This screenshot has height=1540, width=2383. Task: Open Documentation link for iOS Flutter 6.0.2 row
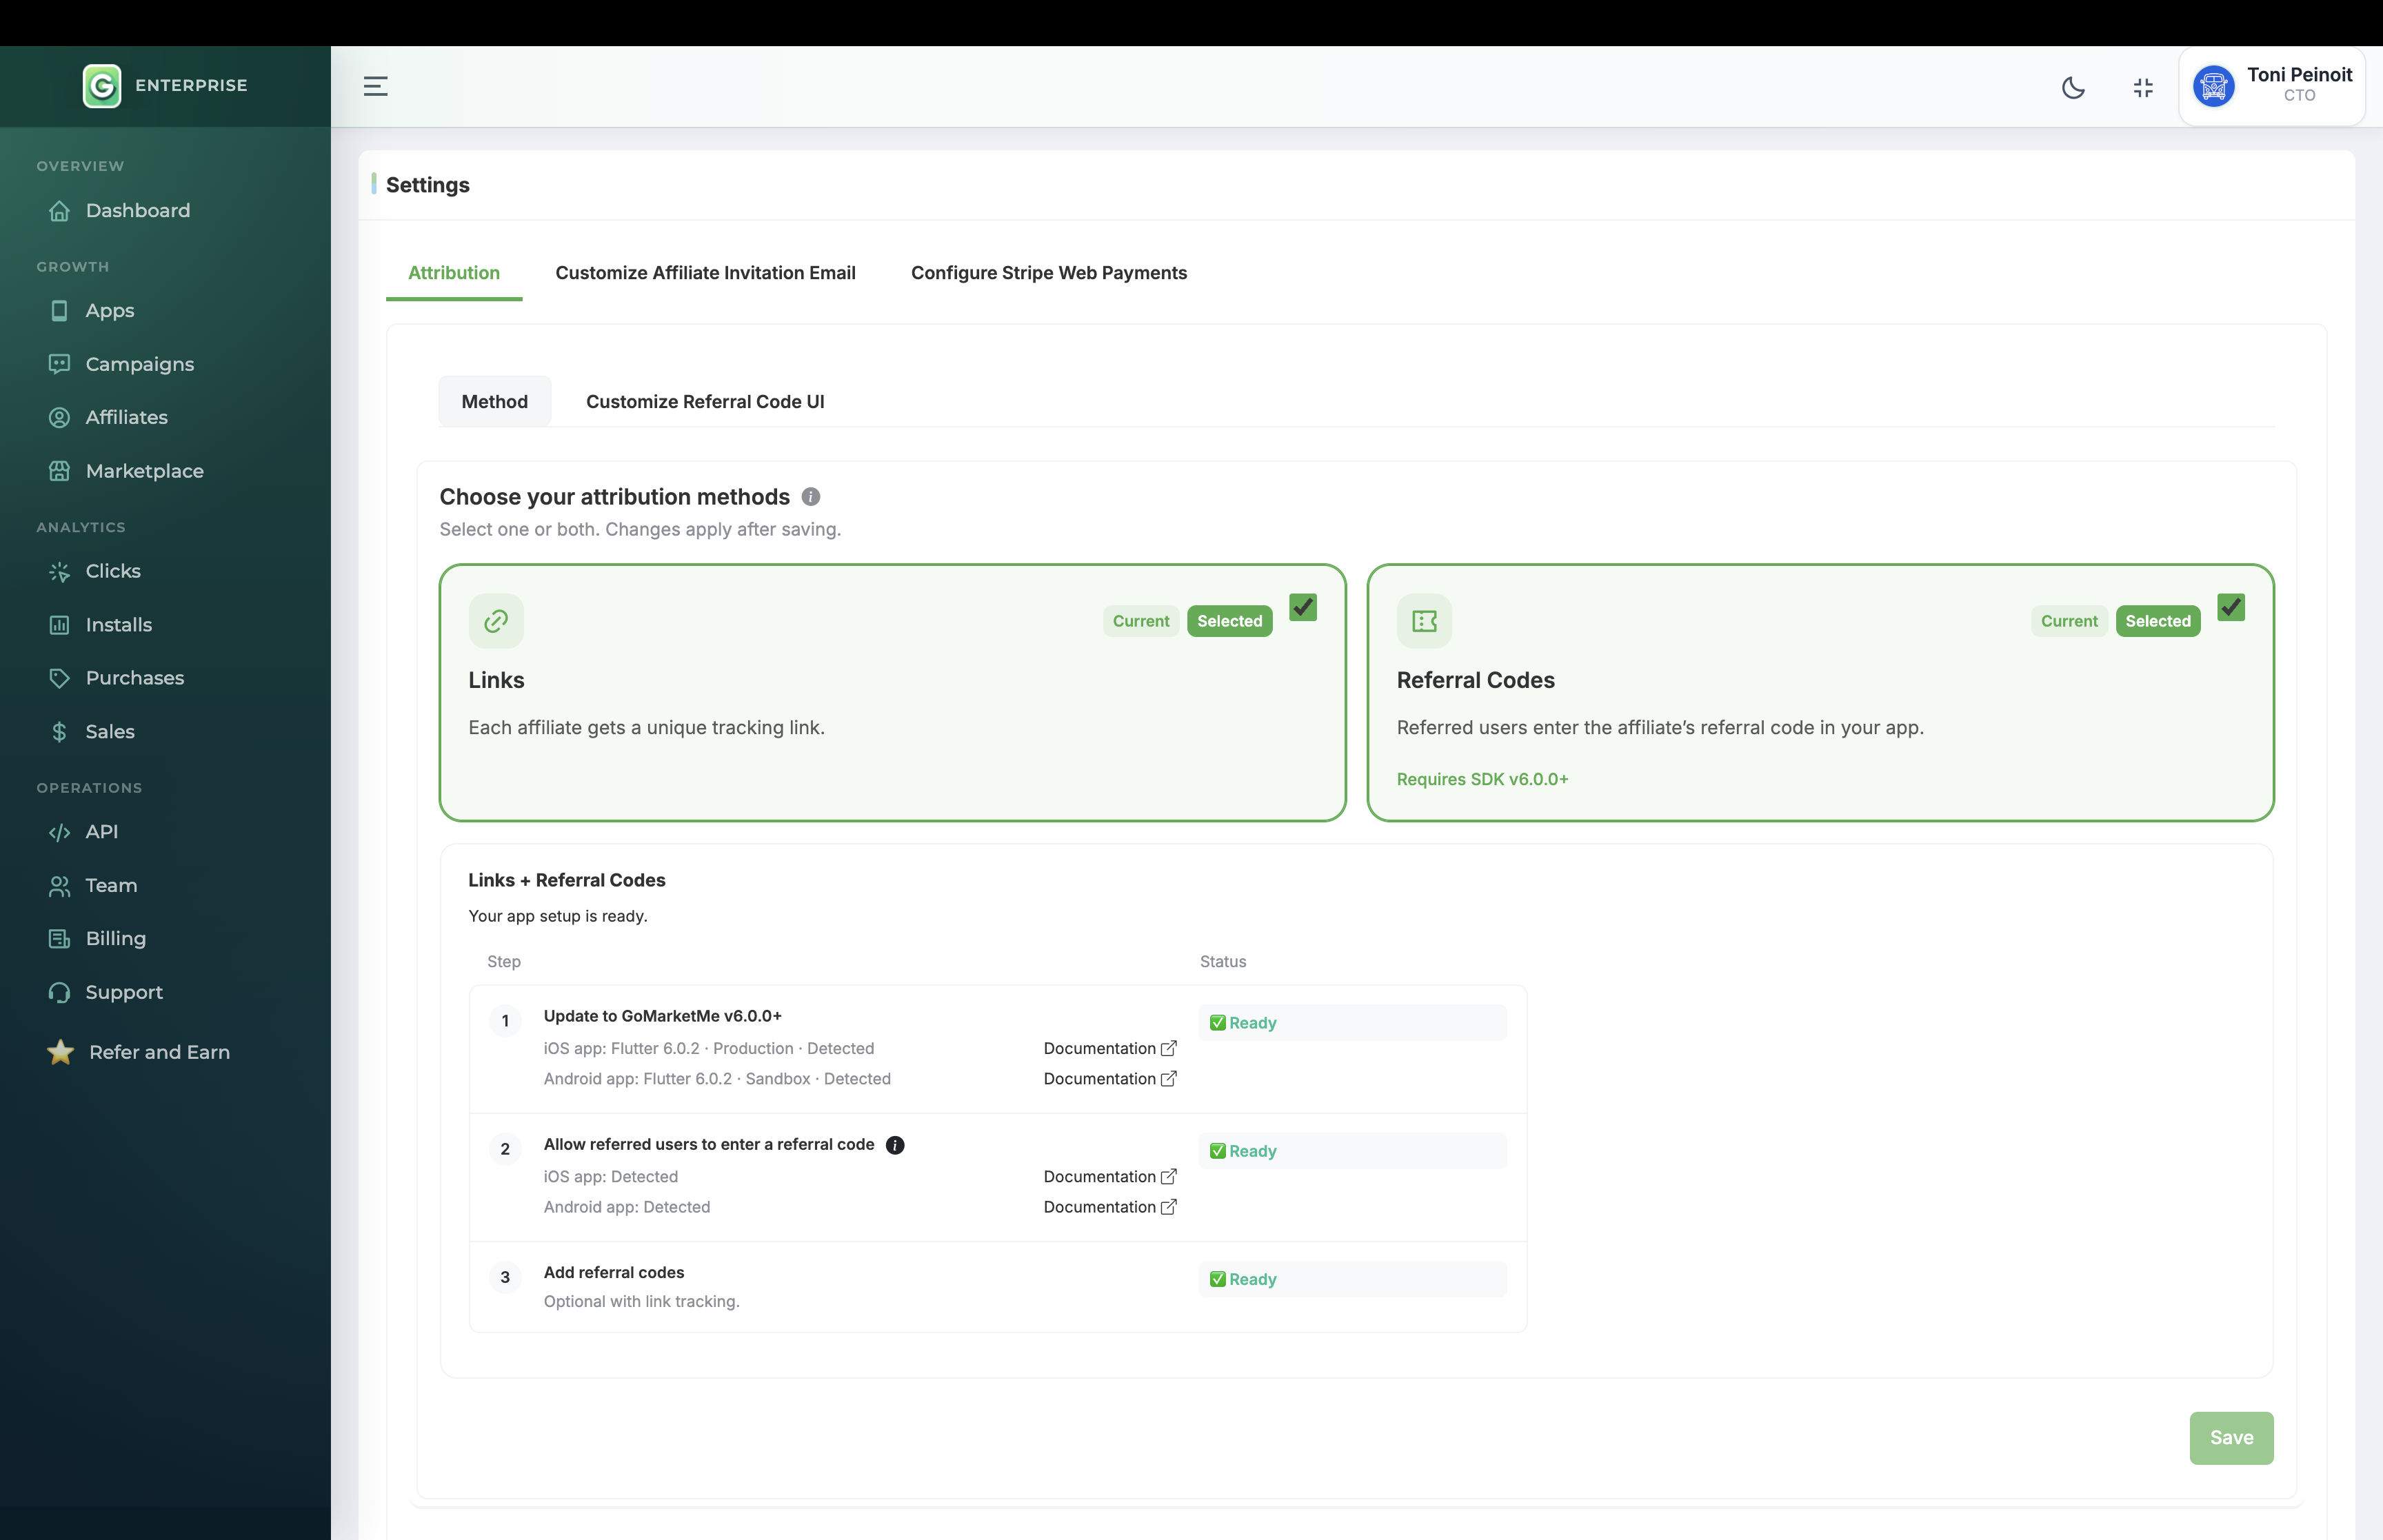(1110, 1048)
